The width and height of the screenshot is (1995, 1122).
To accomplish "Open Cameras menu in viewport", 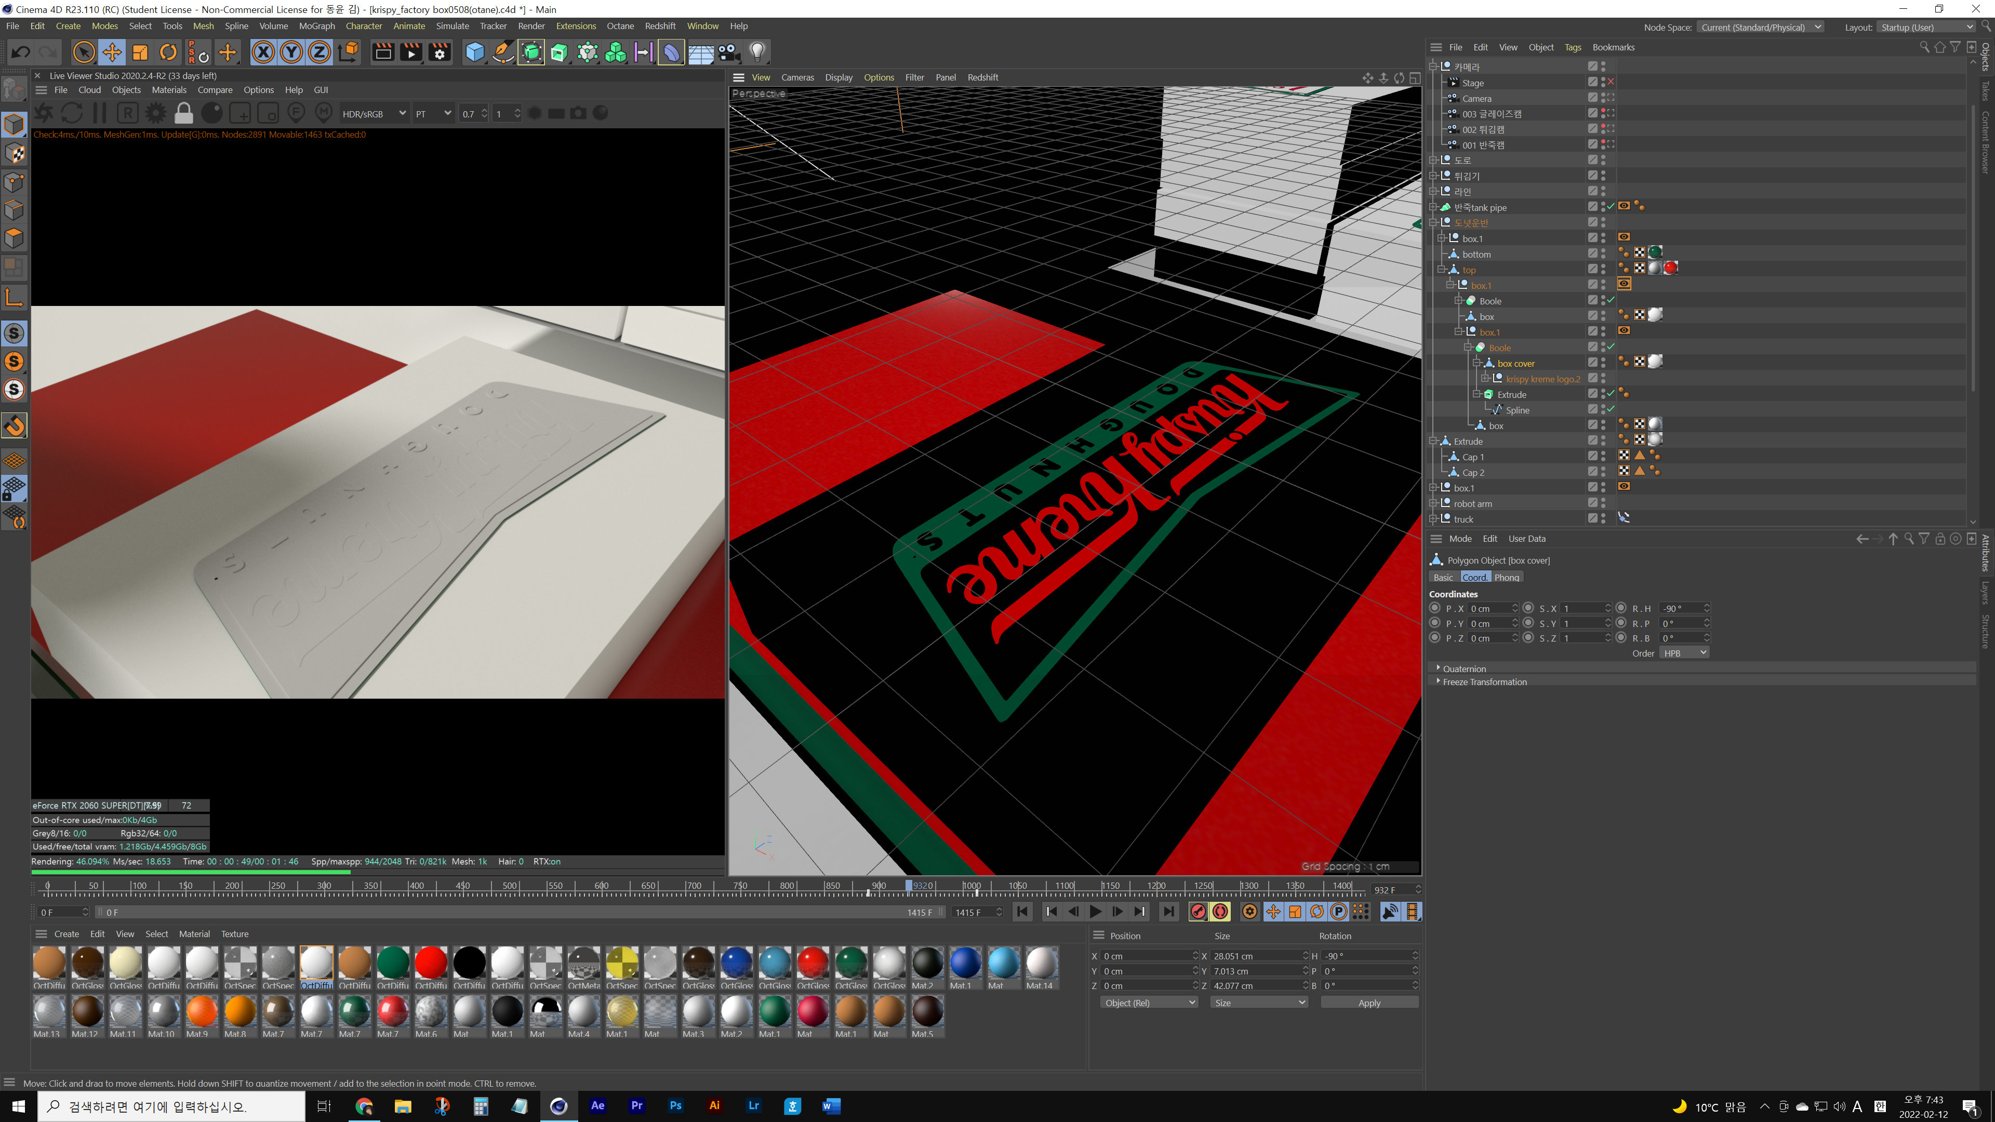I will point(797,77).
